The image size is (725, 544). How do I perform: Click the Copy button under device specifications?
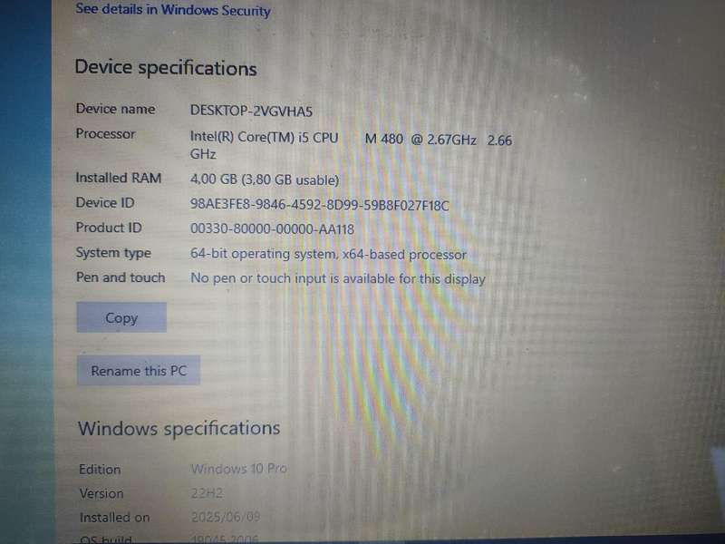point(121,317)
